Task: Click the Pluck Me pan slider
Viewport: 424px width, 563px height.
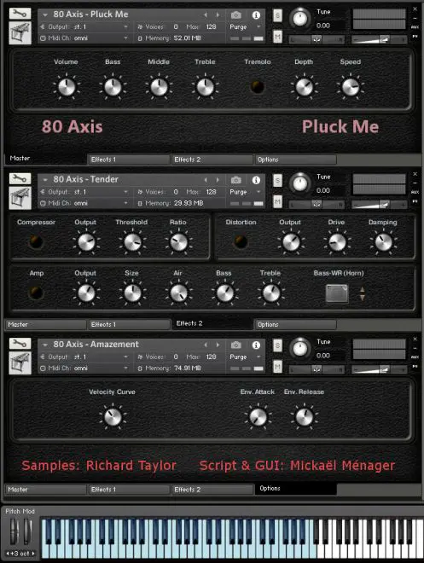Action: pyautogui.click(x=317, y=39)
